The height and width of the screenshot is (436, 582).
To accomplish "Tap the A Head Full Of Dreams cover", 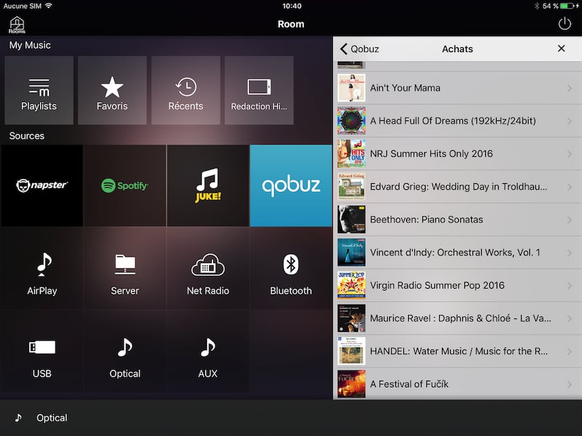I will coord(351,121).
